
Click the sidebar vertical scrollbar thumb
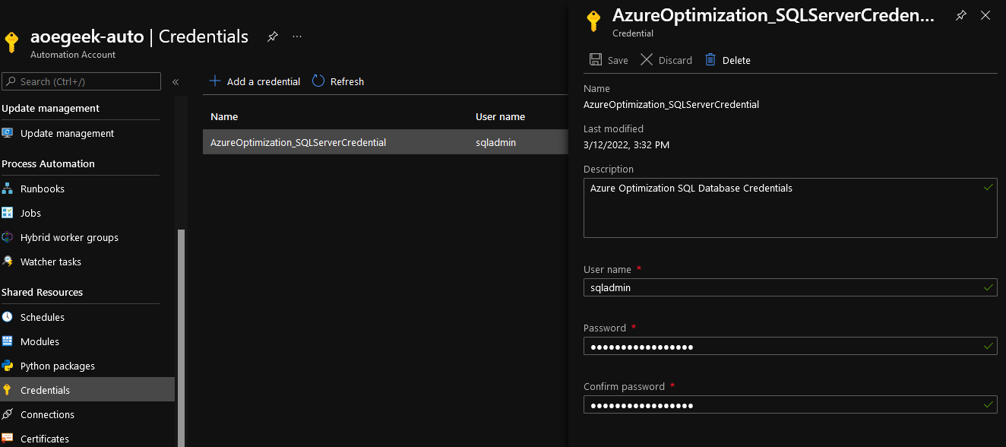[181, 338]
